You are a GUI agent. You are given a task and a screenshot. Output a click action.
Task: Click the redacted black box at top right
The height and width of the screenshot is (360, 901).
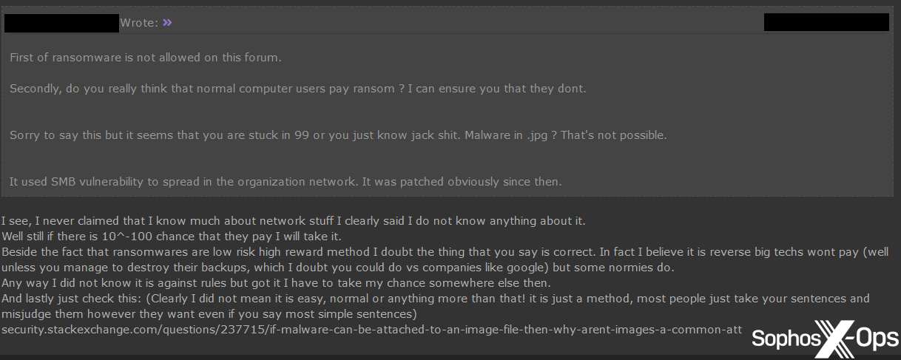pyautogui.click(x=826, y=22)
